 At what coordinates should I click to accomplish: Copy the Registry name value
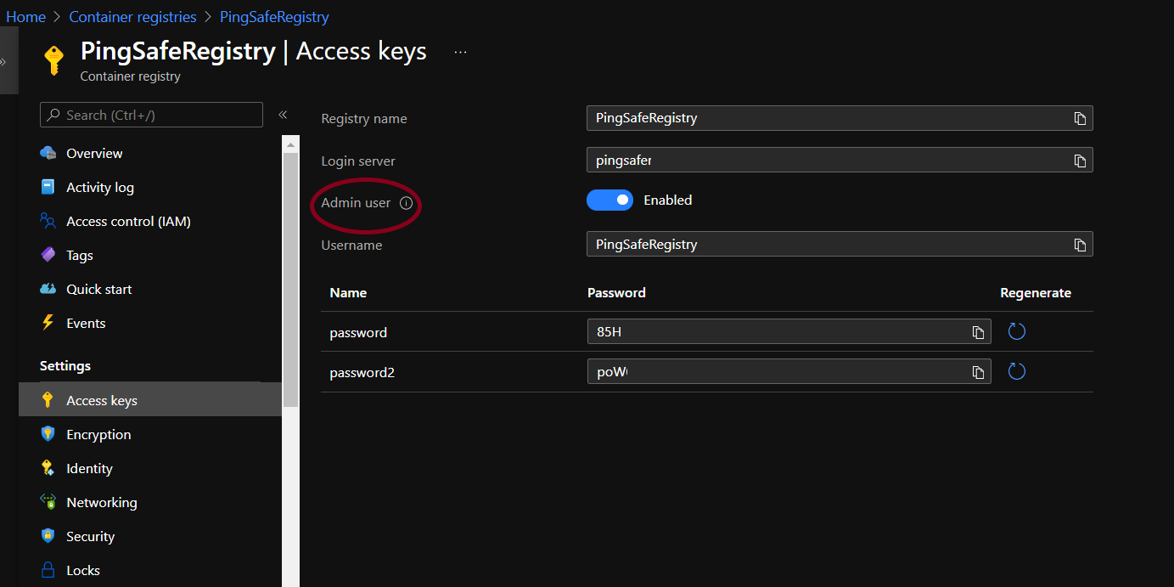[1080, 118]
